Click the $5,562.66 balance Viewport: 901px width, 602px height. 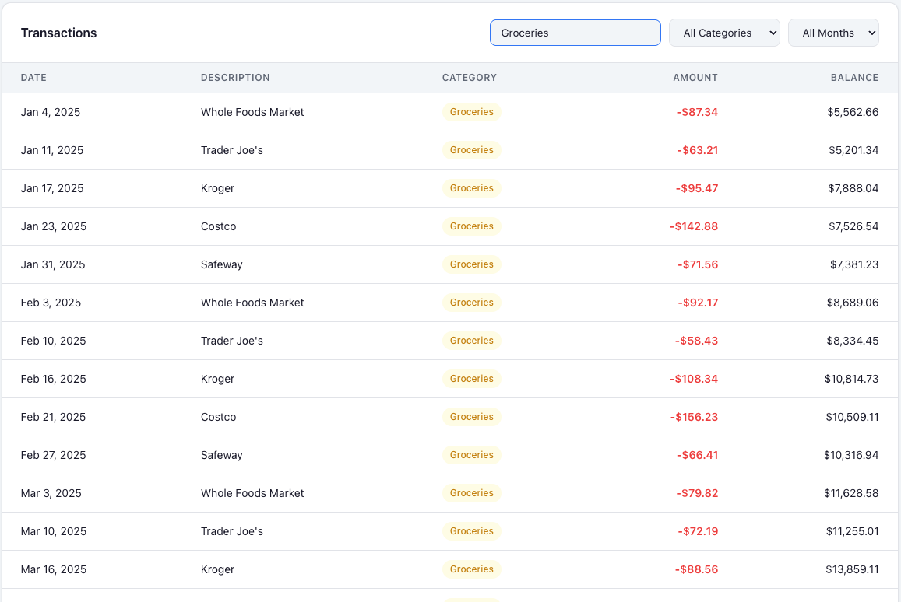point(853,112)
